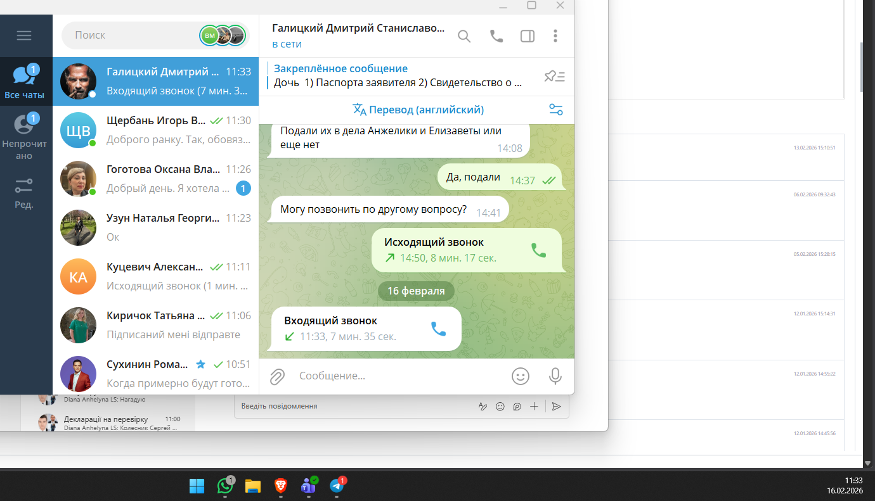The width and height of the screenshot is (875, 501).
Task: Start a voice call from chat header
Action: 496,36
